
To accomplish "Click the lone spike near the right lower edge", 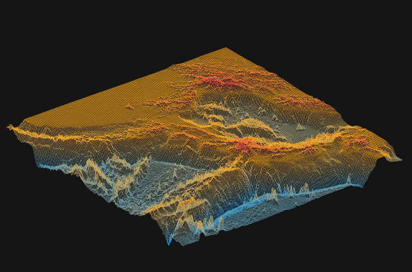I will click(349, 179).
